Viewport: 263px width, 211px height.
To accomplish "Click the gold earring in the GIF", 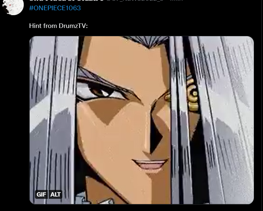I will [x=192, y=94].
